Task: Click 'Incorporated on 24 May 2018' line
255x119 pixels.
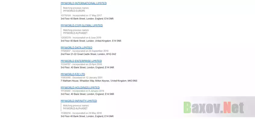Action: pos(87,113)
